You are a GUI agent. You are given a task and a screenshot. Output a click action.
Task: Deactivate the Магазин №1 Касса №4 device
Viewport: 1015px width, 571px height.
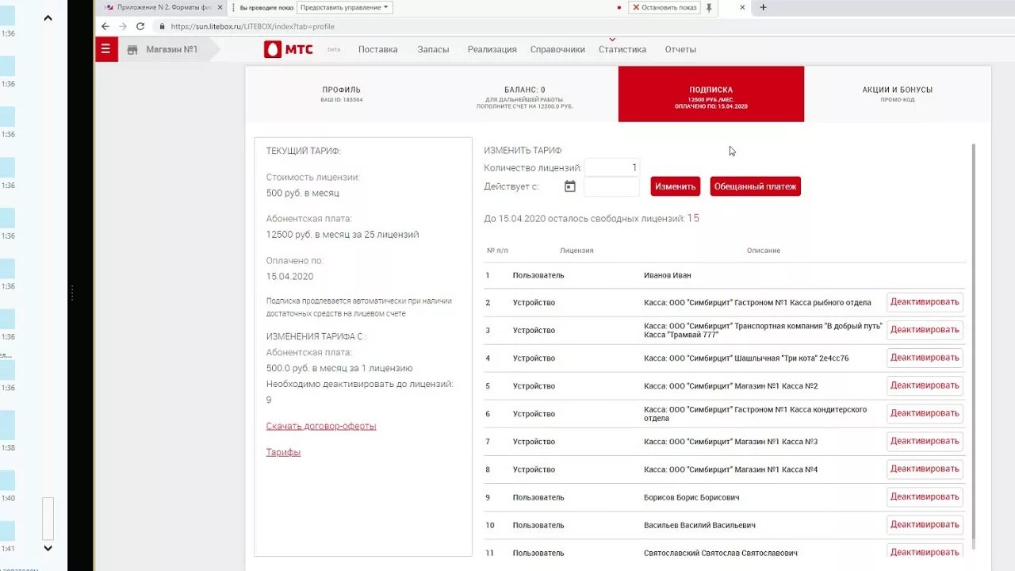(925, 469)
